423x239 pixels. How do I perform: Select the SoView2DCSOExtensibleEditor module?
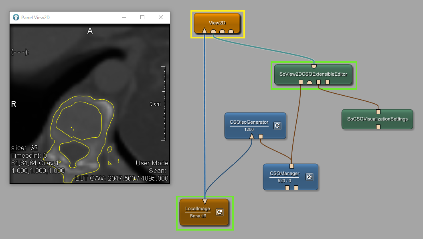[x=313, y=74]
